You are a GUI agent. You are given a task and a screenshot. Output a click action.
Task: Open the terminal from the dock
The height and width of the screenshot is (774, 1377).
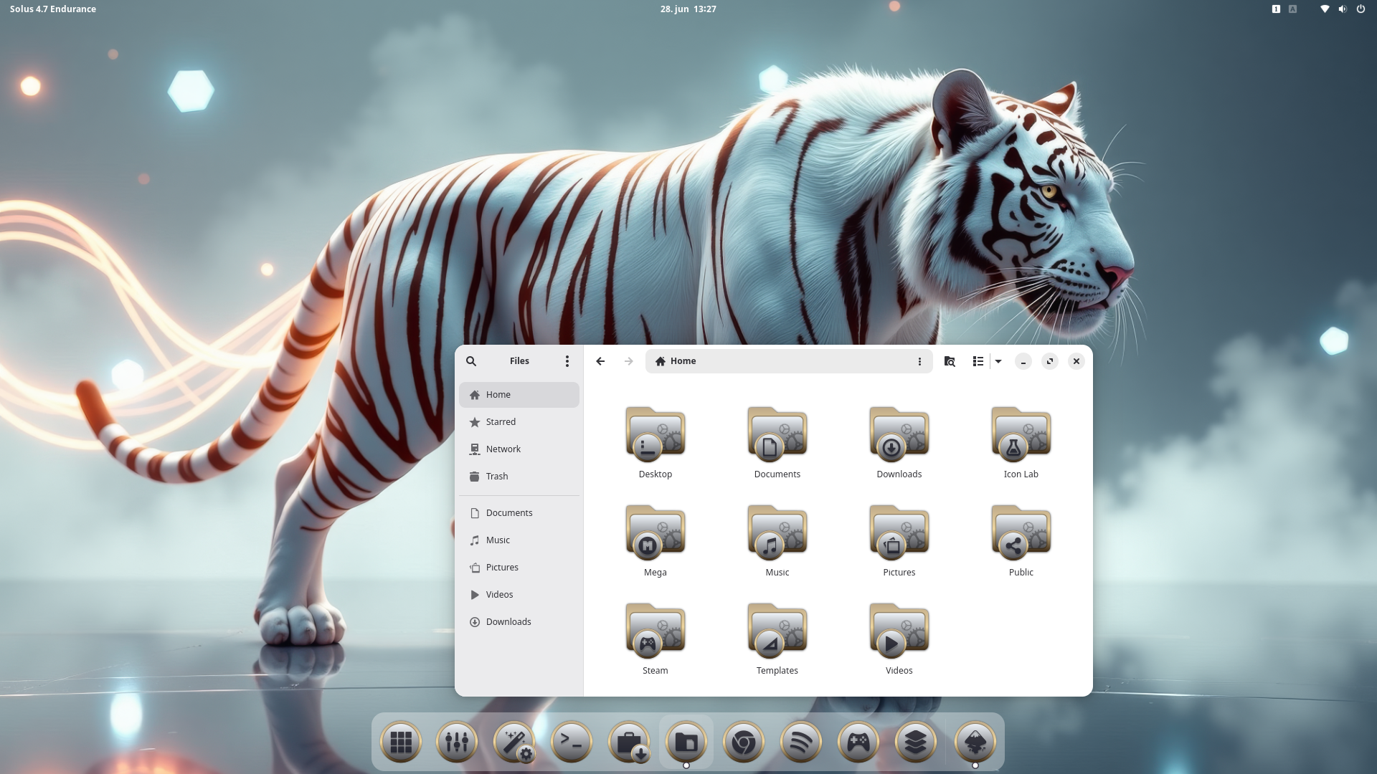[x=572, y=742]
